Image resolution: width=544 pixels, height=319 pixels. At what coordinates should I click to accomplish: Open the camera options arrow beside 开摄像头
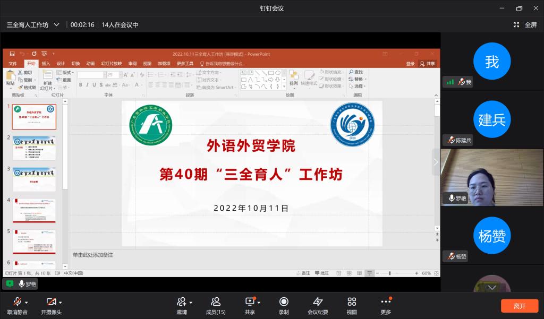point(61,303)
